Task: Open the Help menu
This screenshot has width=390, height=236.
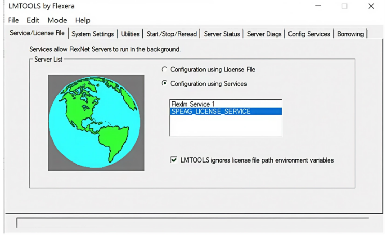Action: (82, 20)
